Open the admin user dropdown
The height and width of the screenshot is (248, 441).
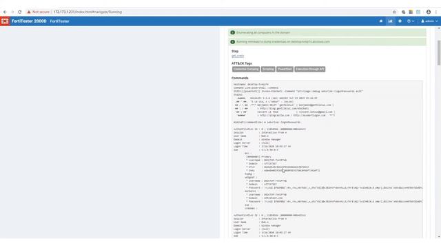(x=429, y=21)
